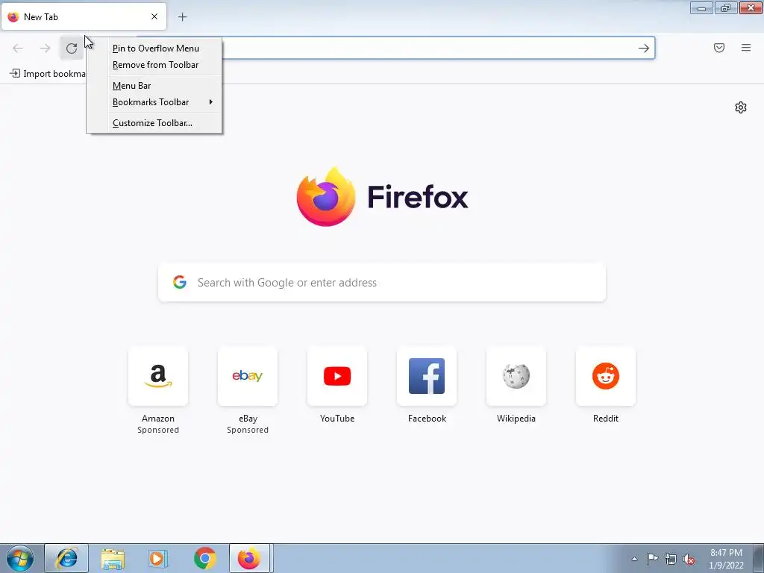Screen dimensions: 764x573
Task: Click the Google logo in search box
Action: point(180,282)
